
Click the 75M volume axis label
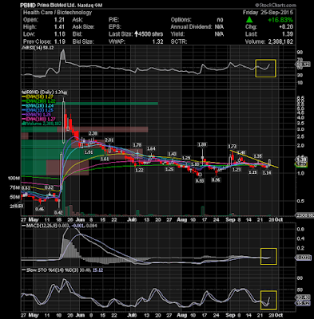[x=15, y=187]
